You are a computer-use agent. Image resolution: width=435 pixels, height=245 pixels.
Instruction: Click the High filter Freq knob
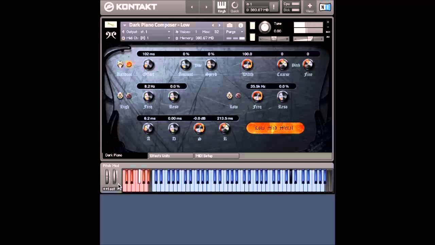point(149,97)
